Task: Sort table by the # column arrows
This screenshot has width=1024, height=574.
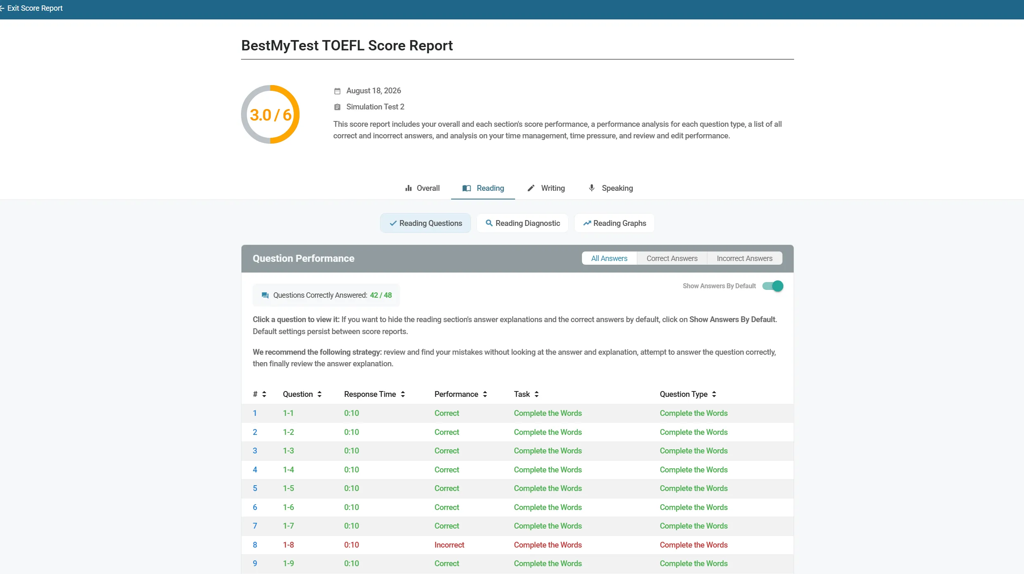Action: click(x=264, y=394)
